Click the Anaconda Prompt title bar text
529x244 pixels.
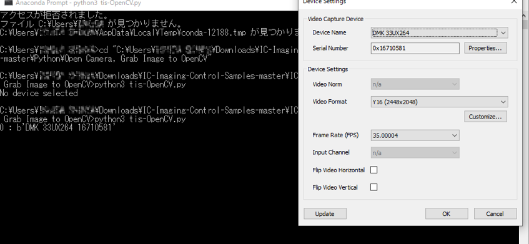(x=78, y=3)
